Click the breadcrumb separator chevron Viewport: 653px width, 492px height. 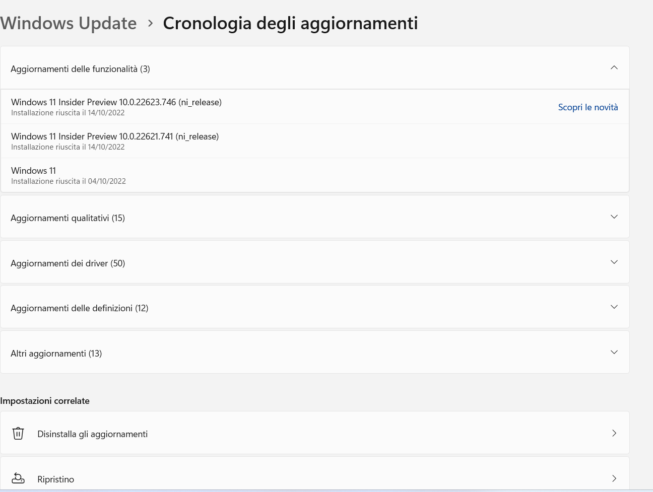tap(150, 23)
